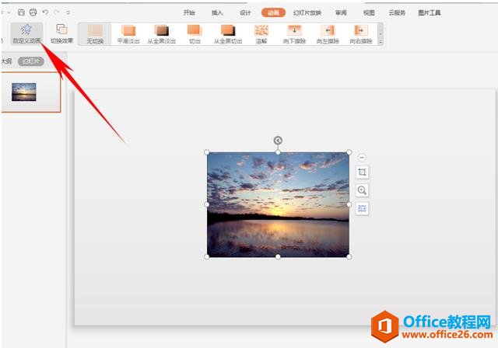Apply the Wipe Down (向下擦除) transition
This screenshot has width=498, height=348.
[x=294, y=34]
